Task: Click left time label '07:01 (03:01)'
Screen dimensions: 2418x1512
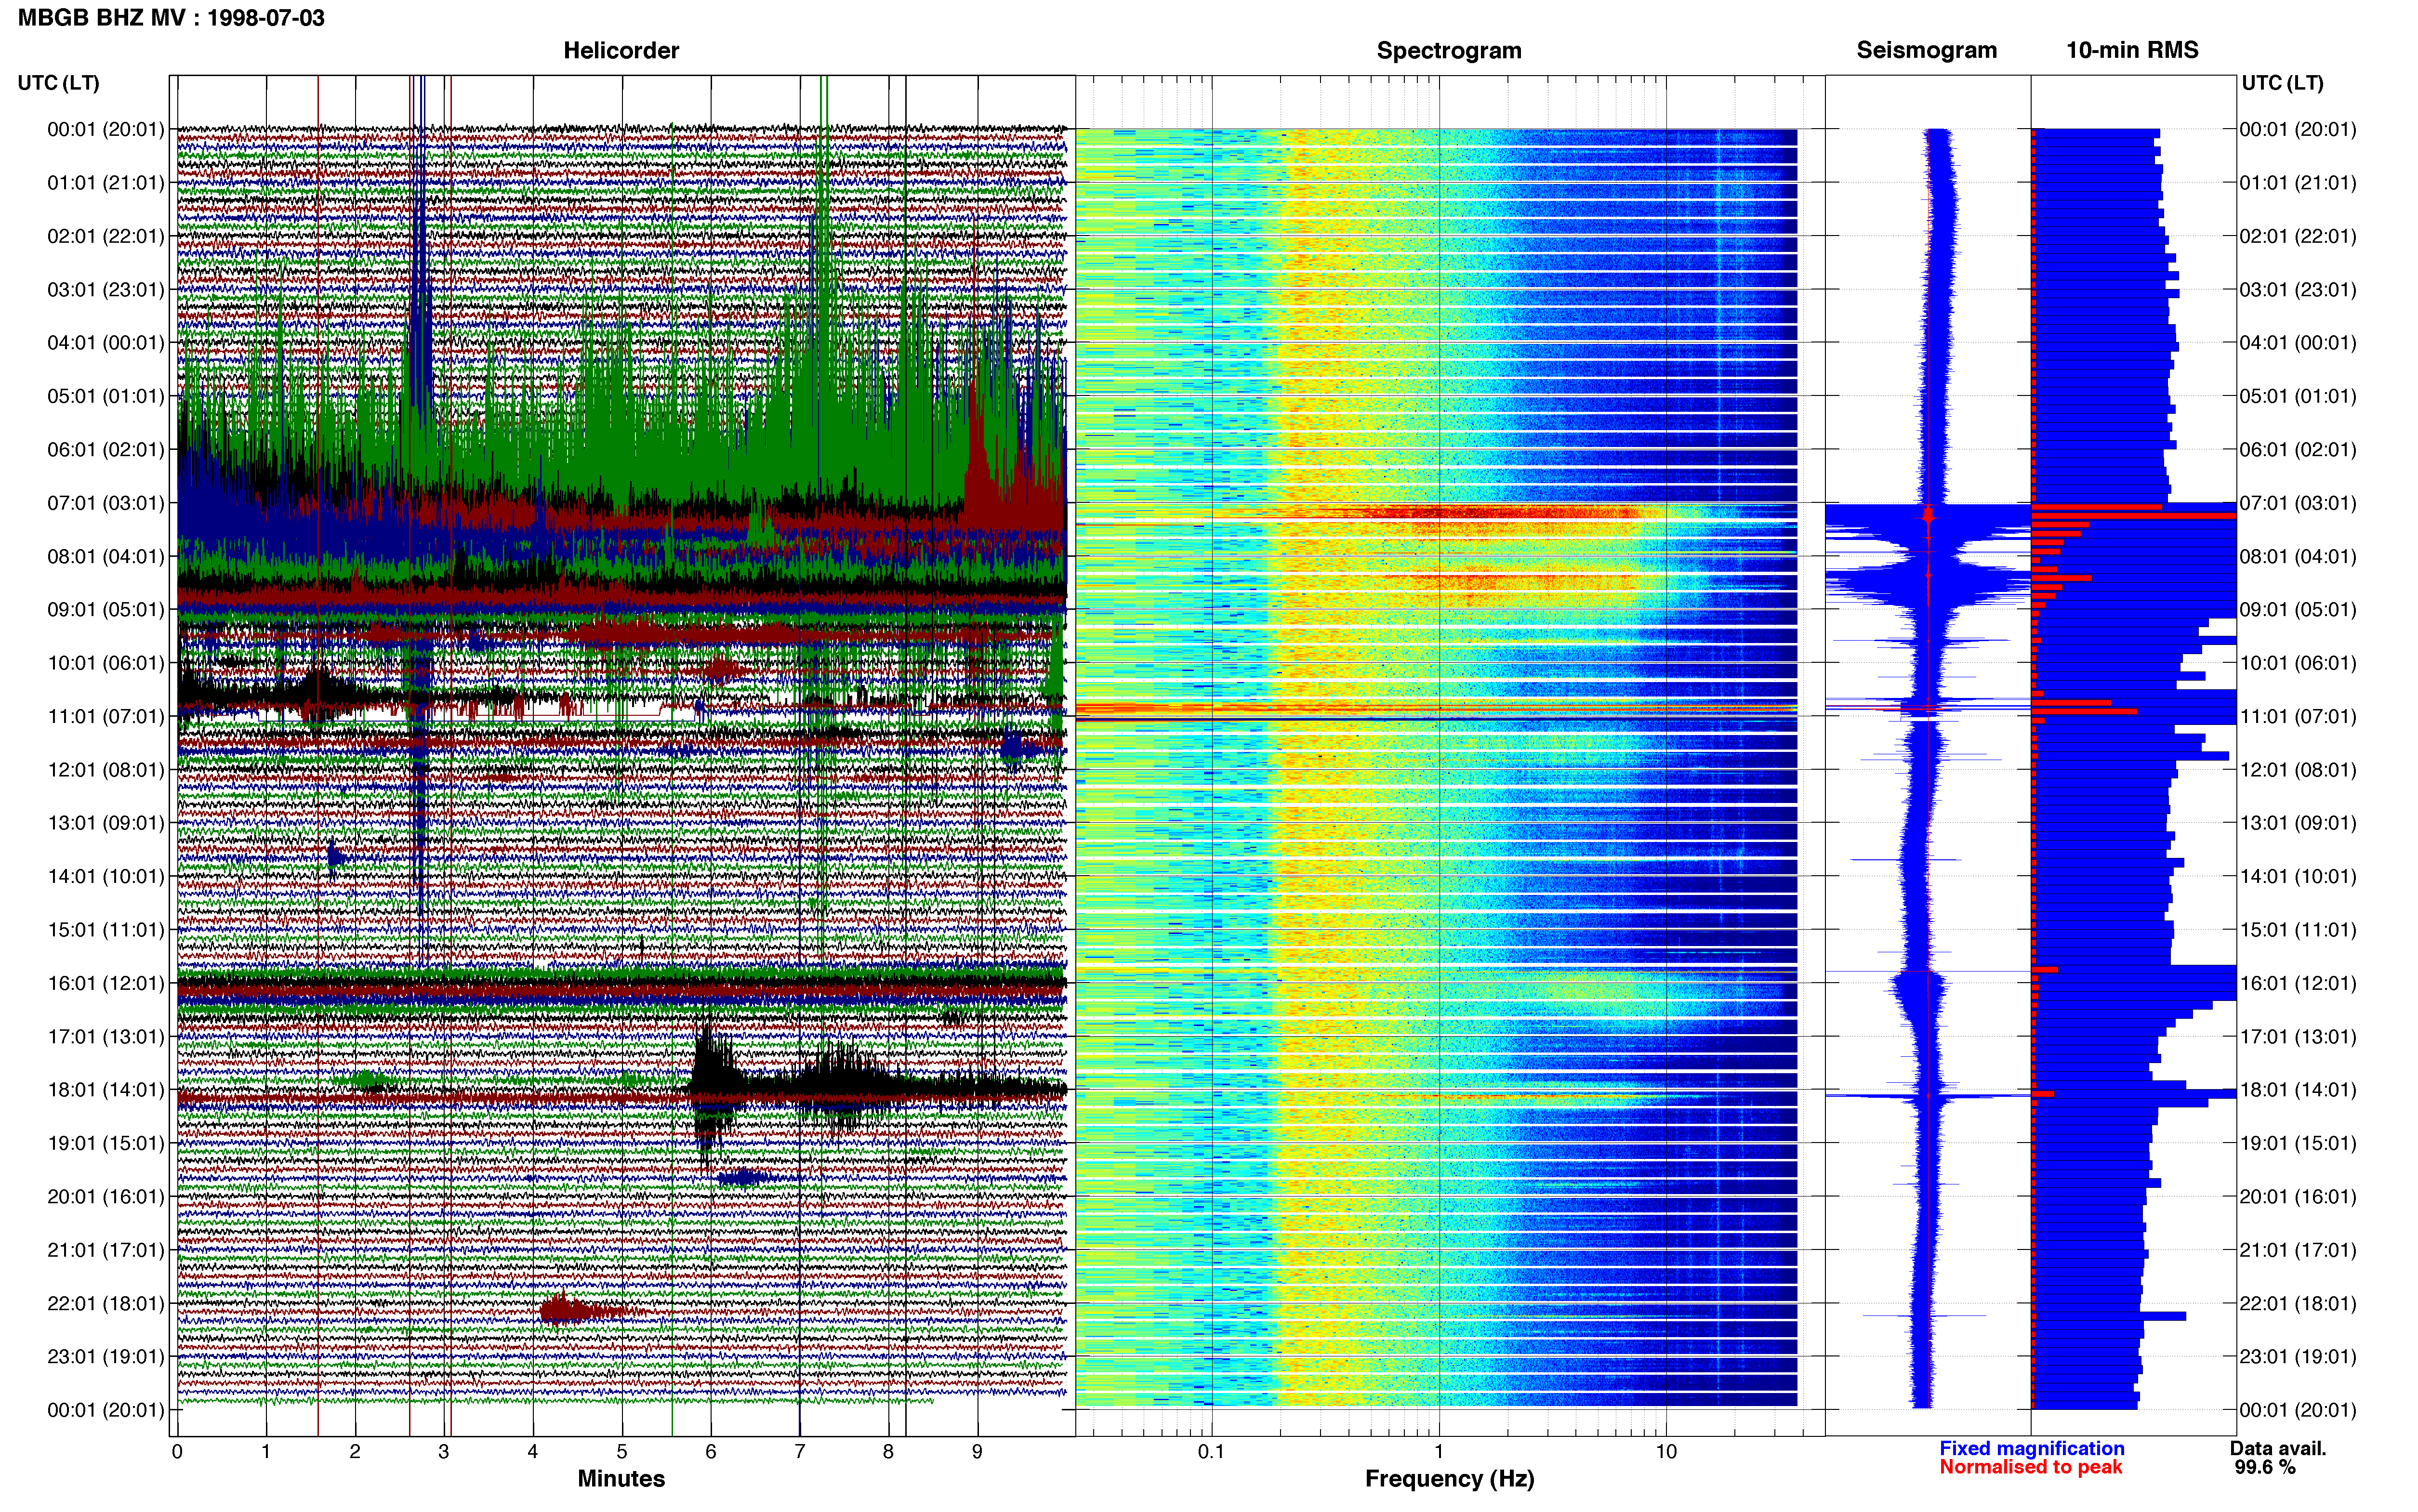Action: [x=106, y=503]
